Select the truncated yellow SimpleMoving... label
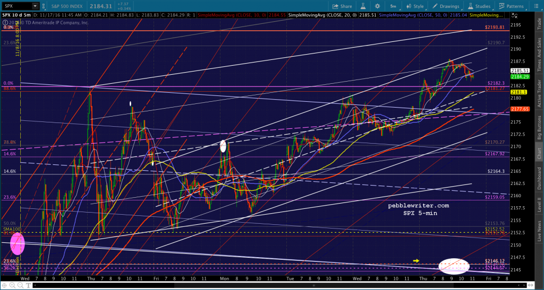This screenshot has height=290, width=544. click(486, 15)
